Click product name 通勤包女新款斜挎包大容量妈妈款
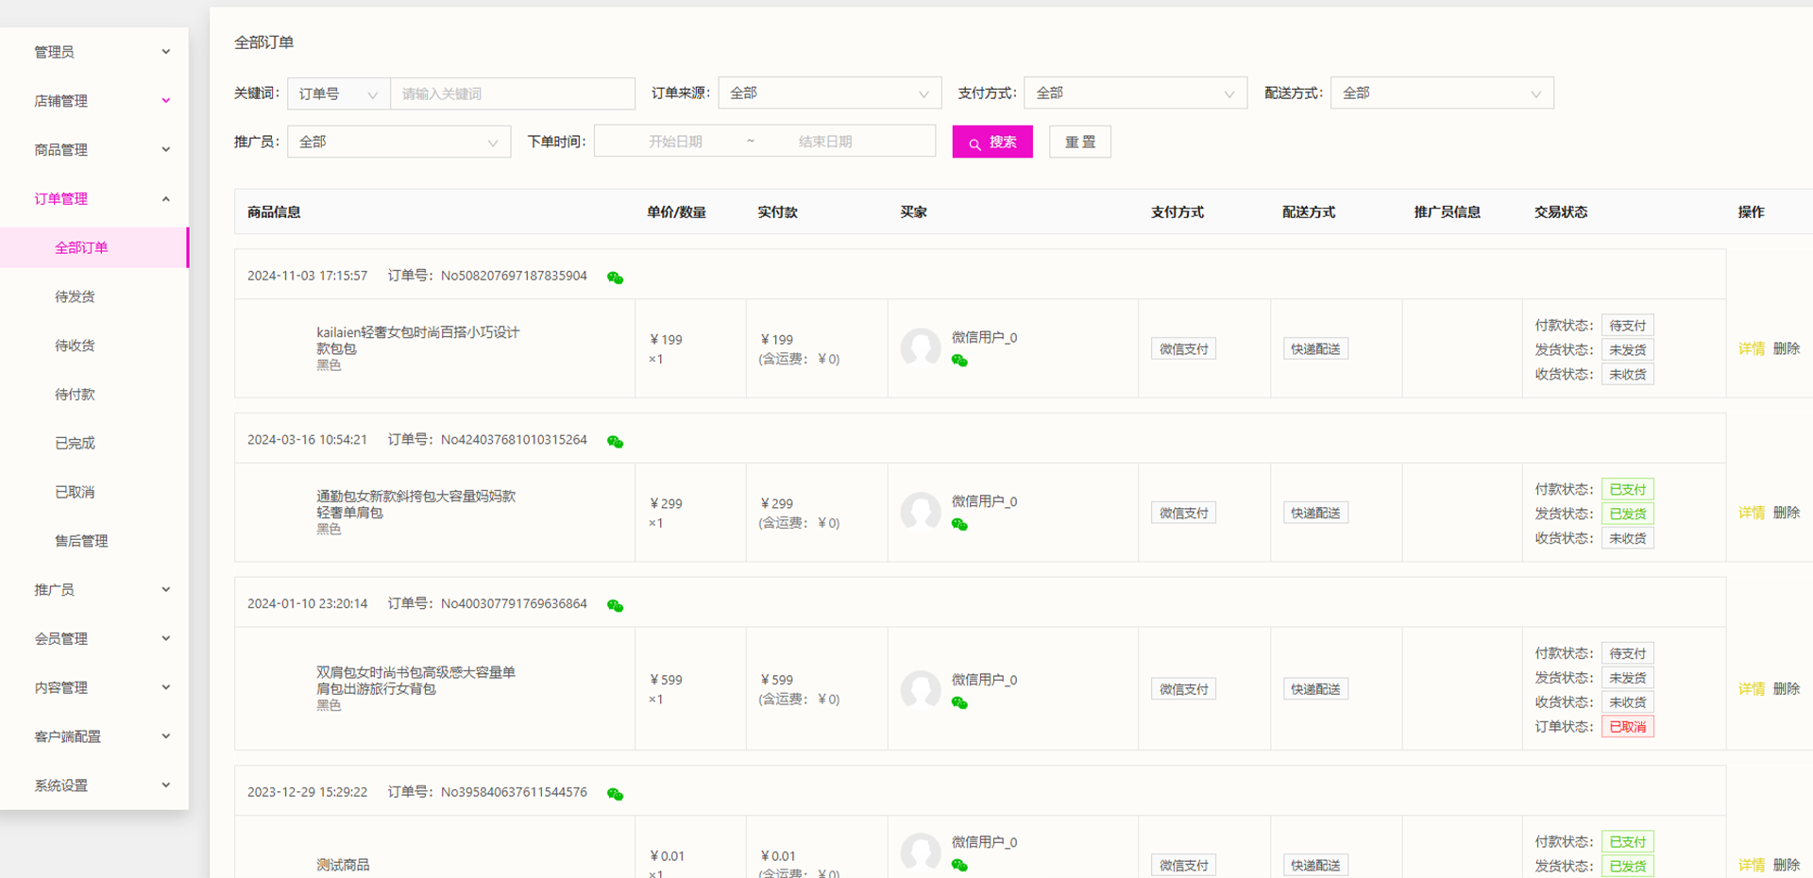1813x878 pixels. pos(416,504)
